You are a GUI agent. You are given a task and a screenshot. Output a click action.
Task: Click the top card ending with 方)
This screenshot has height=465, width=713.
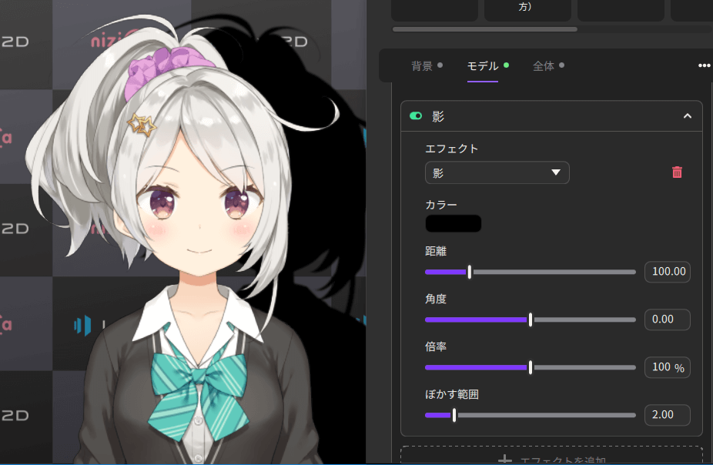point(526,9)
